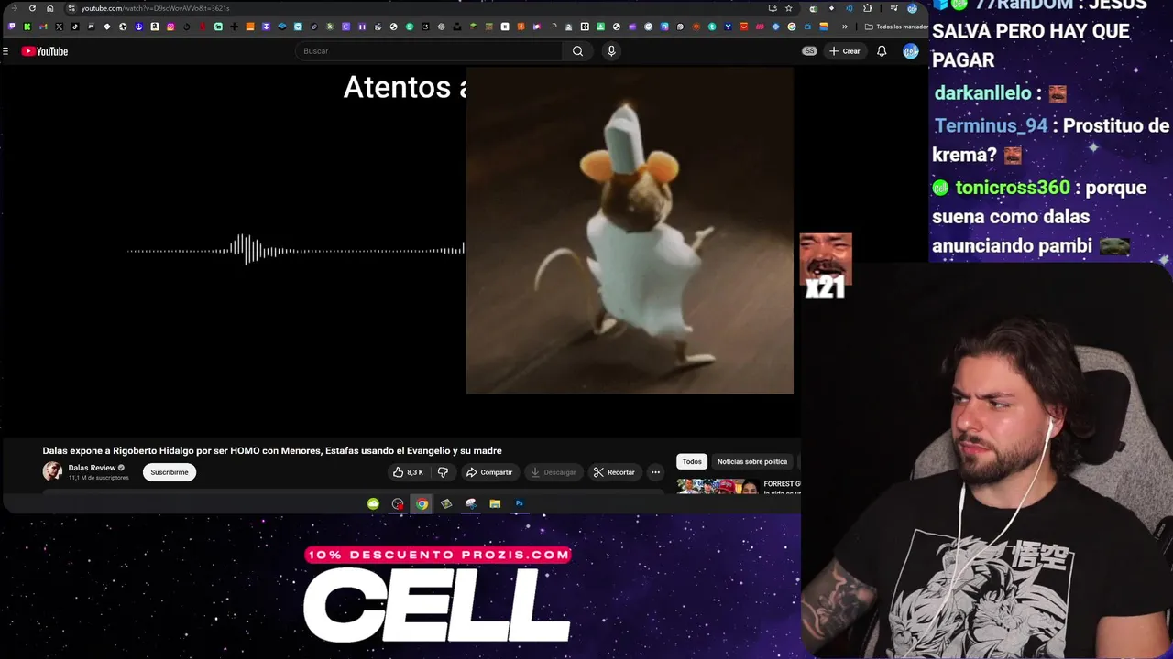This screenshot has height=659, width=1173.
Task: Open the browser extensions puzzle icon
Action: [x=868, y=8]
